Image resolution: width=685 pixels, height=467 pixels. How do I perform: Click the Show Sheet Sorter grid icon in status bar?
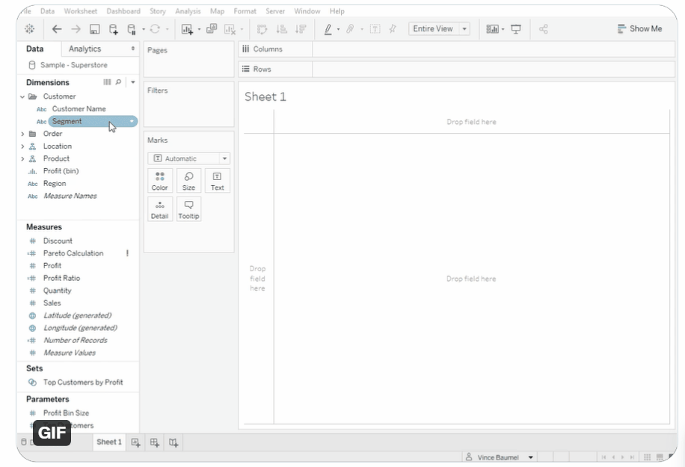pyautogui.click(x=648, y=457)
